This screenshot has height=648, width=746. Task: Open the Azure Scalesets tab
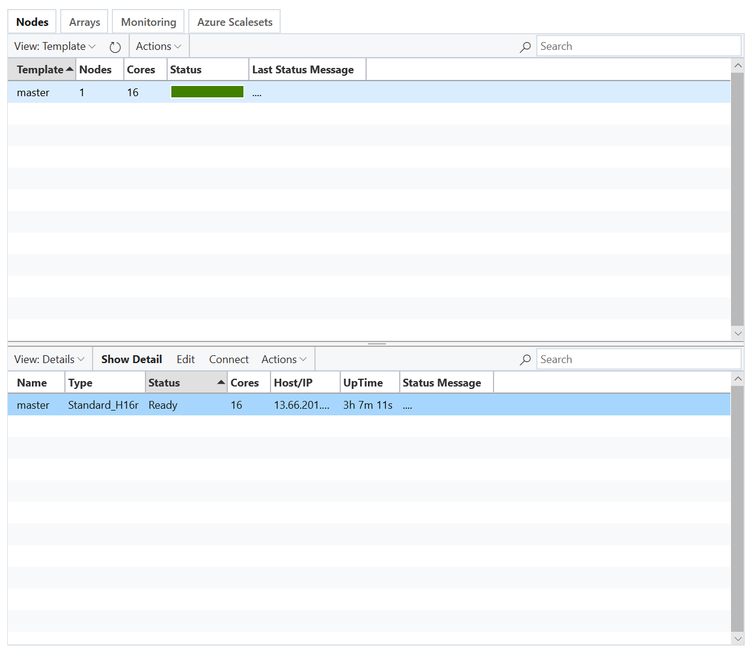(x=234, y=21)
